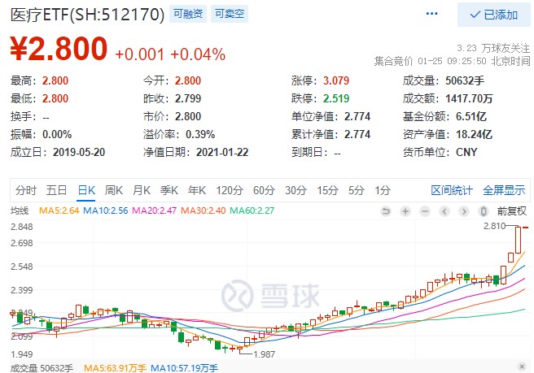Close the volume panel with X icon

522,366
